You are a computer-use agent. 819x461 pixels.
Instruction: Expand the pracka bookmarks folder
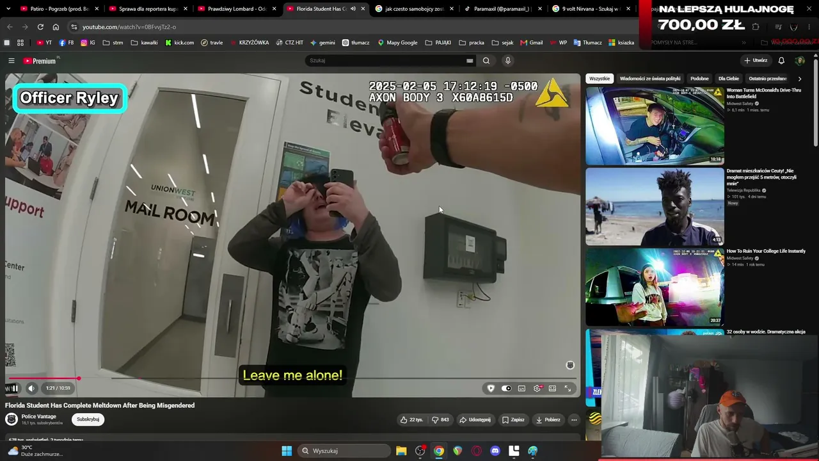[472, 43]
